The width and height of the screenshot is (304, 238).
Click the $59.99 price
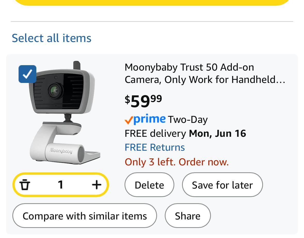click(x=143, y=101)
